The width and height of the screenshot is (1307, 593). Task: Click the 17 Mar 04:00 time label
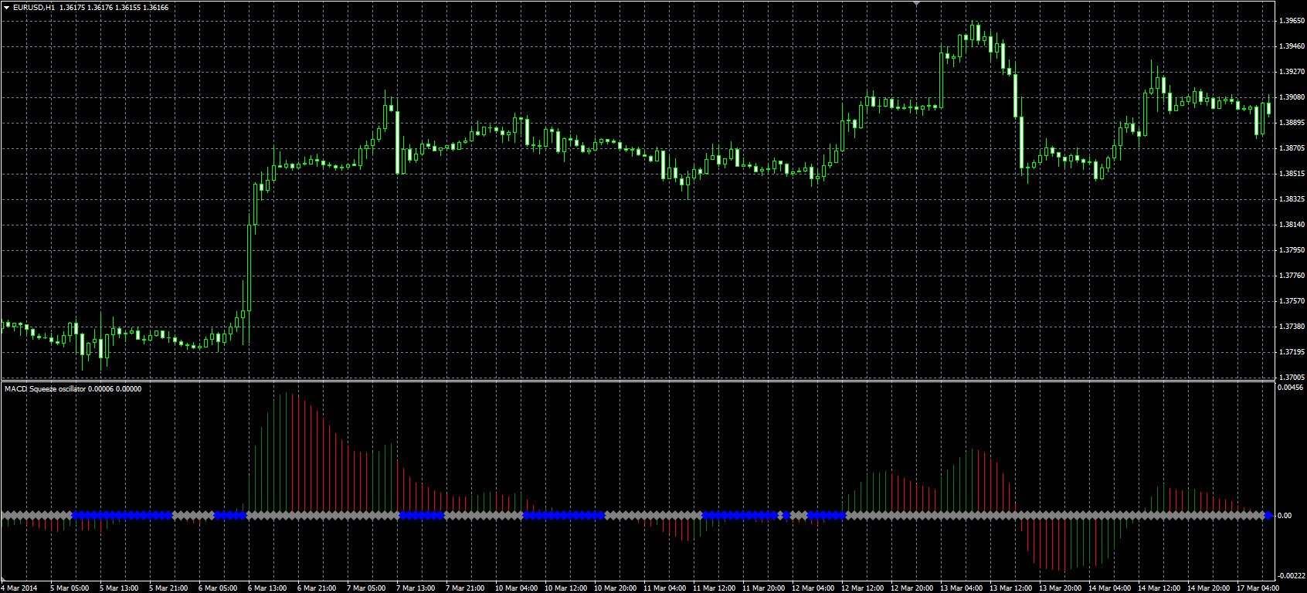[1258, 588]
